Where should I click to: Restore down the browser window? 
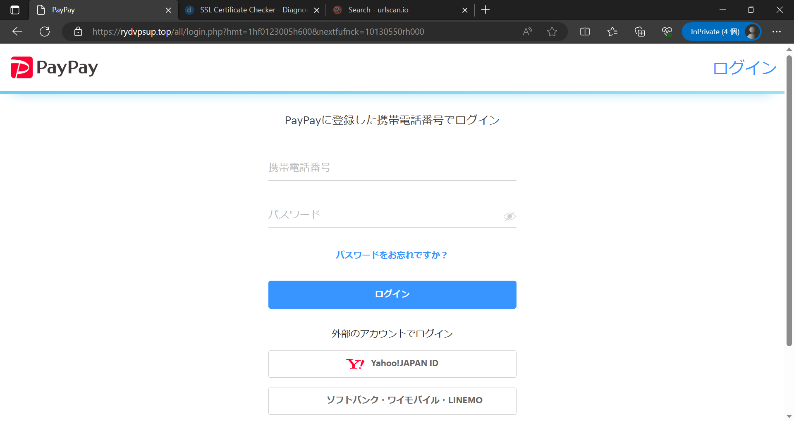pos(751,10)
